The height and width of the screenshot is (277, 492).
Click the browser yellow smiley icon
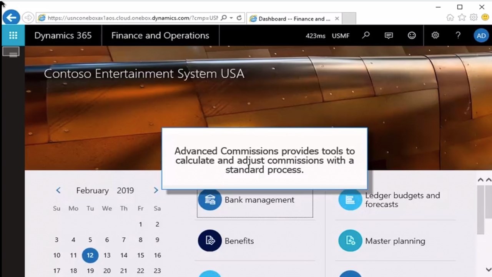[485, 17]
